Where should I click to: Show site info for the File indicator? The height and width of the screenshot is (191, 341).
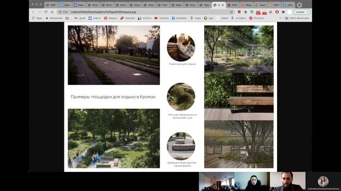tap(63, 12)
